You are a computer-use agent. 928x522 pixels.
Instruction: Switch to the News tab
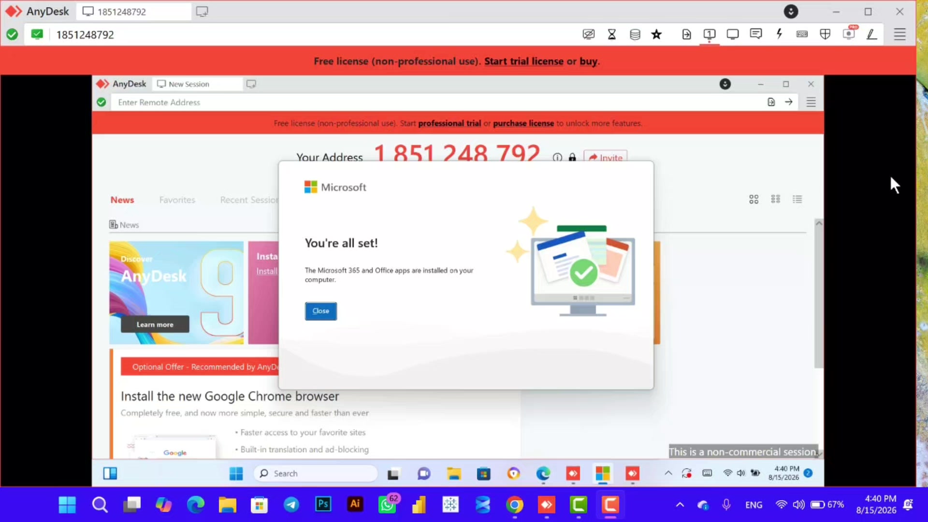(x=122, y=200)
